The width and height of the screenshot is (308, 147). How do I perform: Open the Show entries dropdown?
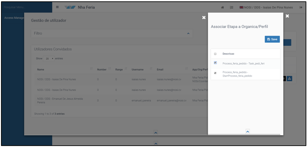pyautogui.click(x=49, y=59)
